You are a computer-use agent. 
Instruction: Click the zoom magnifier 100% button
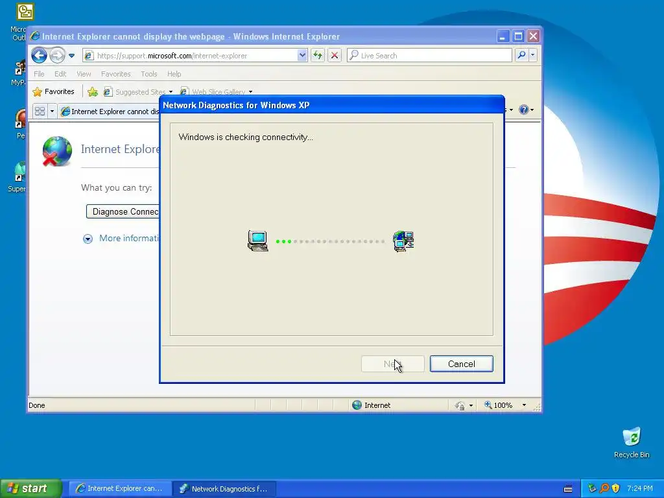[x=499, y=405]
